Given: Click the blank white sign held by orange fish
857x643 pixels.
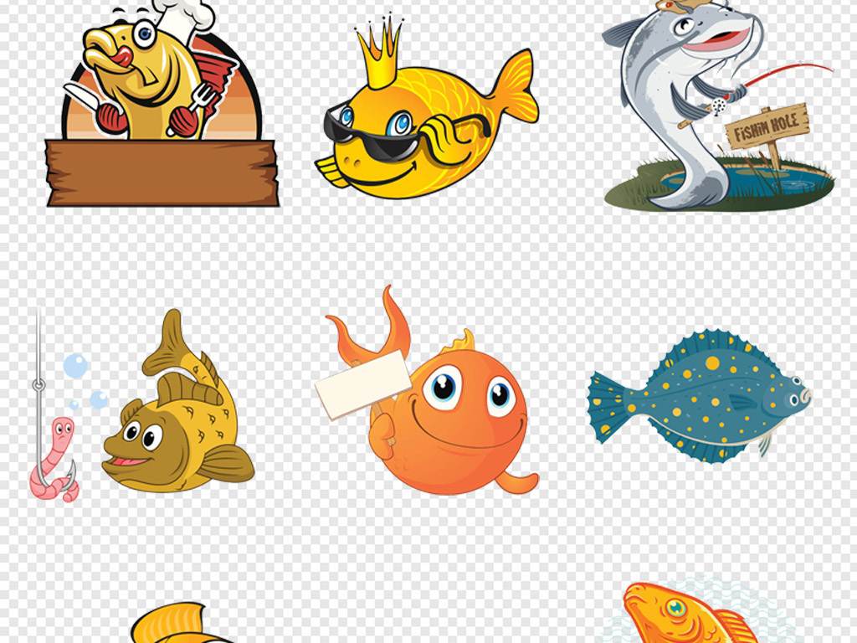Looking at the screenshot, I should click(x=362, y=384).
